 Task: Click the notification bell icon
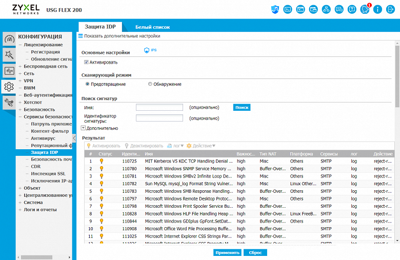pos(365,9)
